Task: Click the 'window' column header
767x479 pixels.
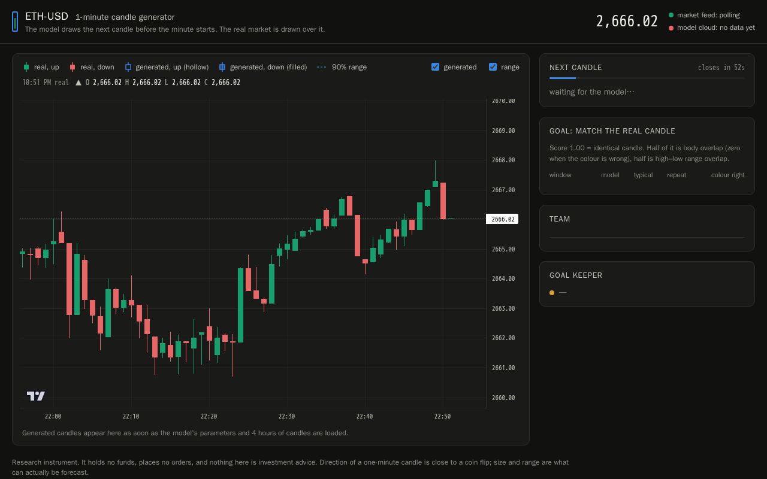Action: pyautogui.click(x=560, y=175)
